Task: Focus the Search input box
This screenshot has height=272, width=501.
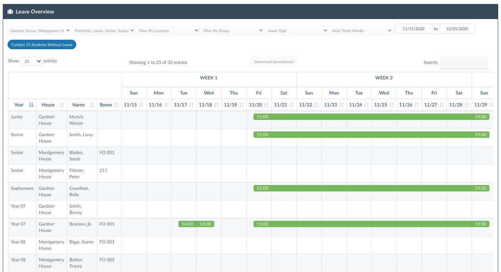Action: [464, 63]
